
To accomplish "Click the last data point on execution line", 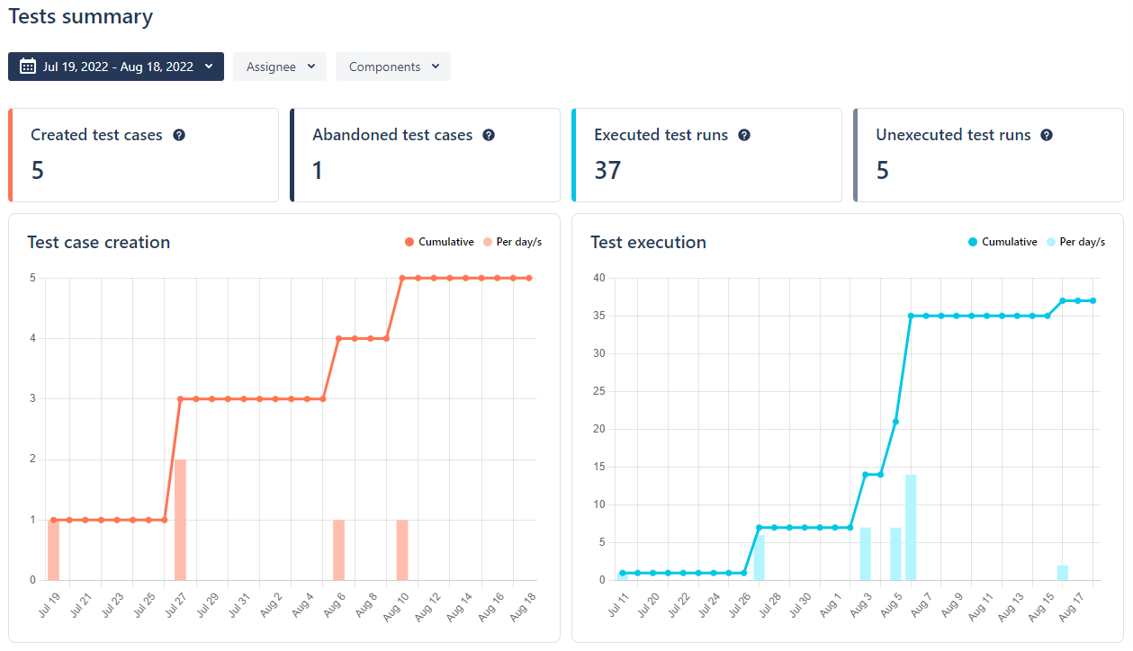I will (x=1093, y=300).
